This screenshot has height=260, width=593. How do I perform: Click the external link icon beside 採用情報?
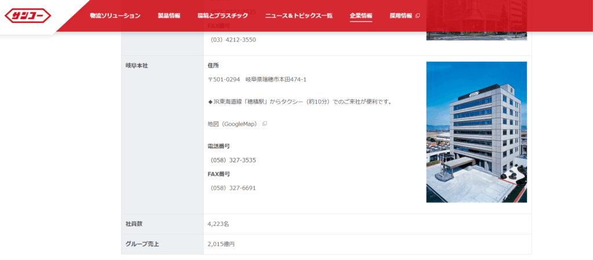[418, 16]
